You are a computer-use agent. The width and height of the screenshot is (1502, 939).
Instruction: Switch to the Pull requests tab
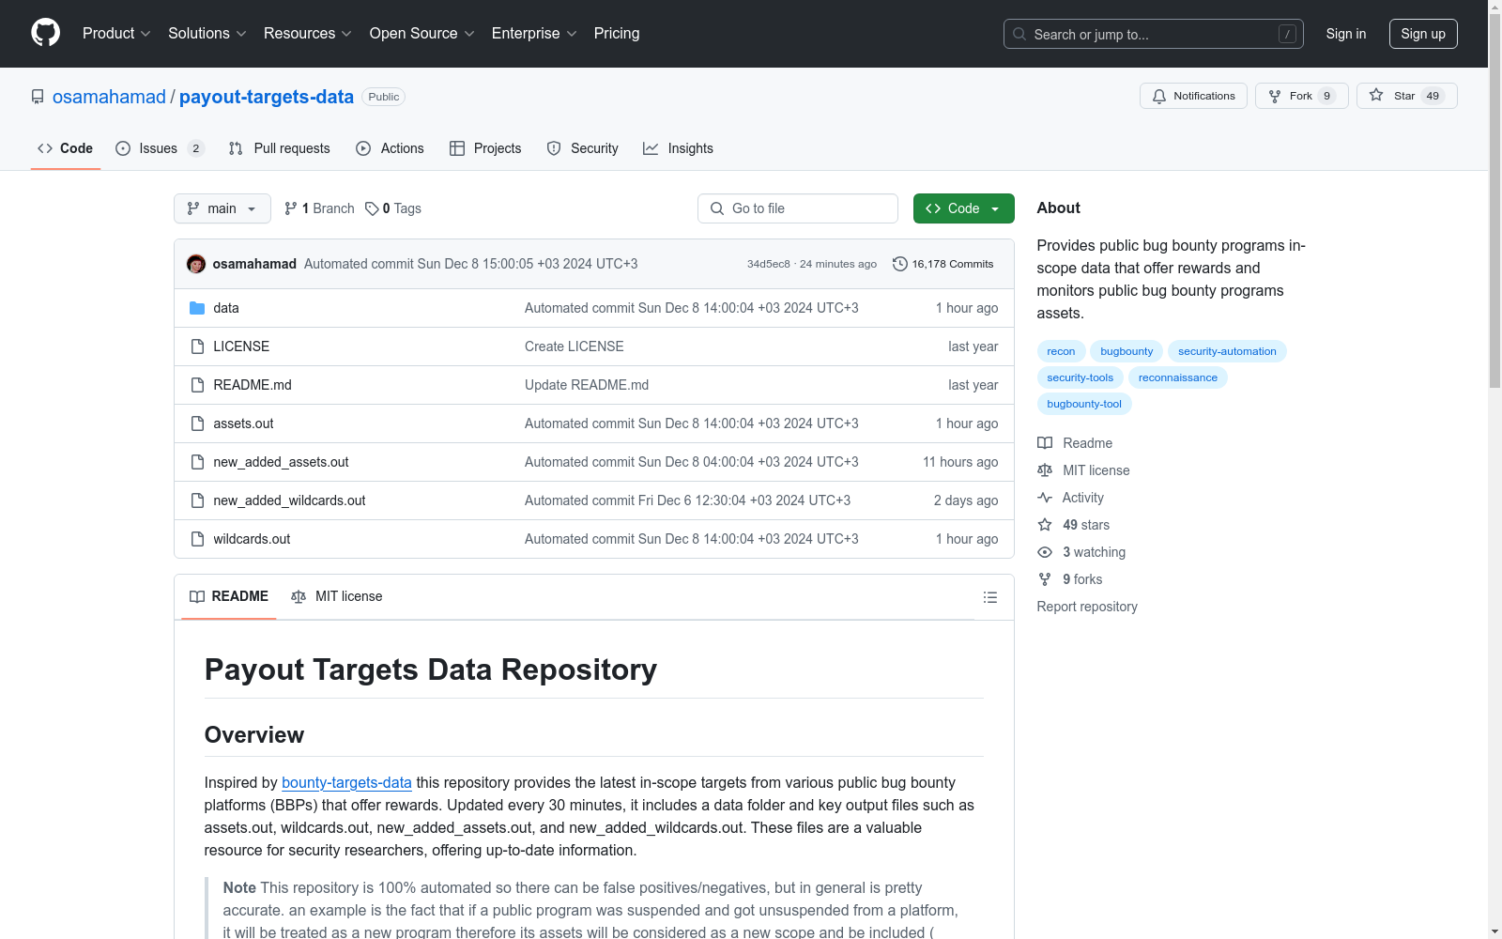(280, 148)
